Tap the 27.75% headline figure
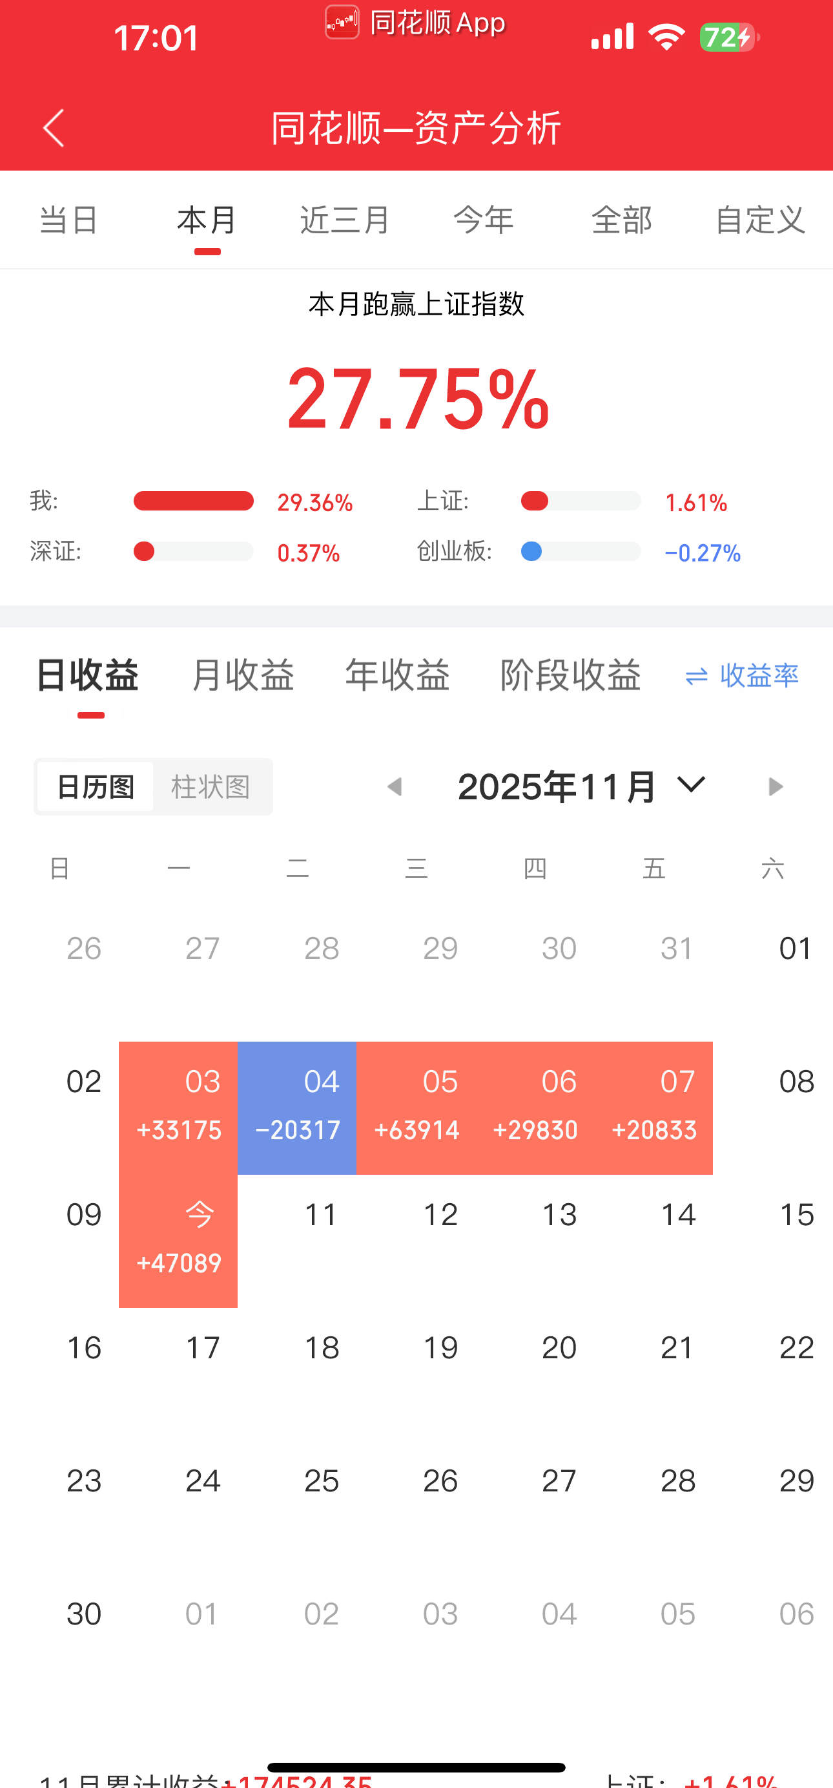 point(418,399)
